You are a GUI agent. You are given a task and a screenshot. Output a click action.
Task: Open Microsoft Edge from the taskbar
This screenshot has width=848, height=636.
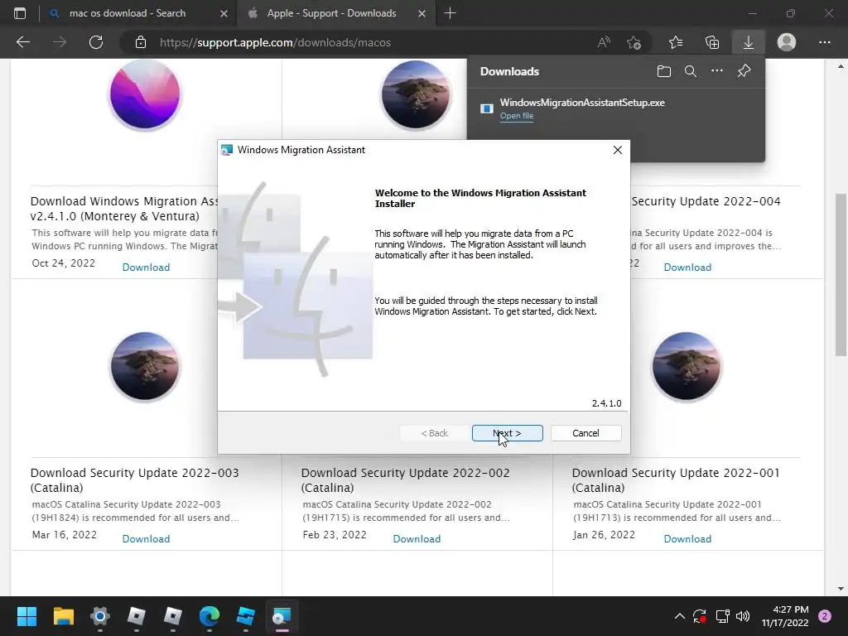point(210,616)
